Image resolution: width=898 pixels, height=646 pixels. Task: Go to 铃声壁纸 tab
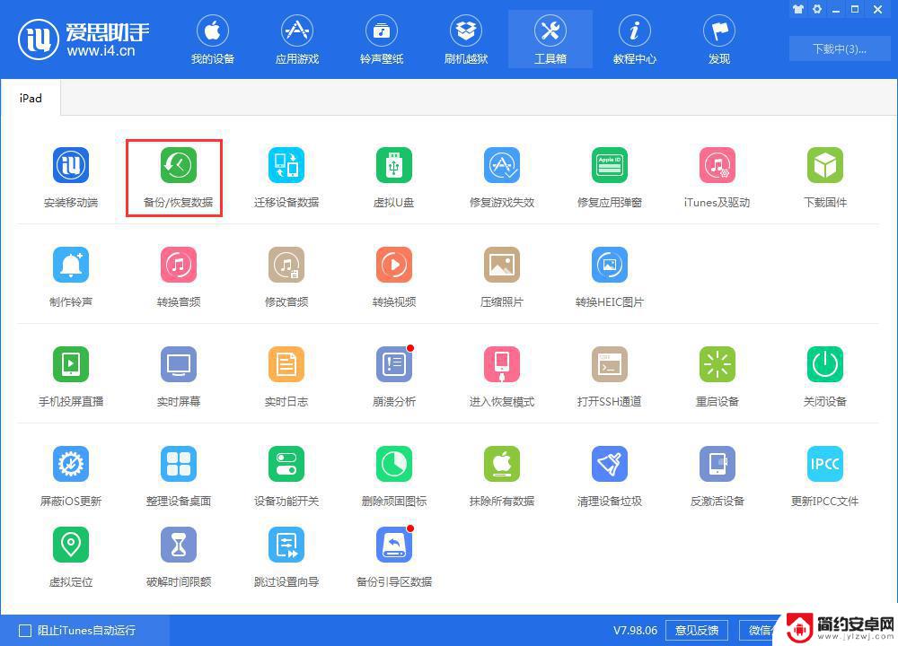pyautogui.click(x=382, y=39)
